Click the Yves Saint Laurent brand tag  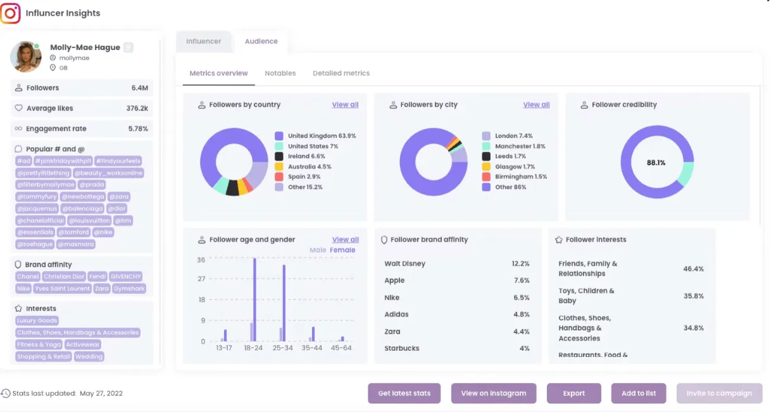pos(62,289)
